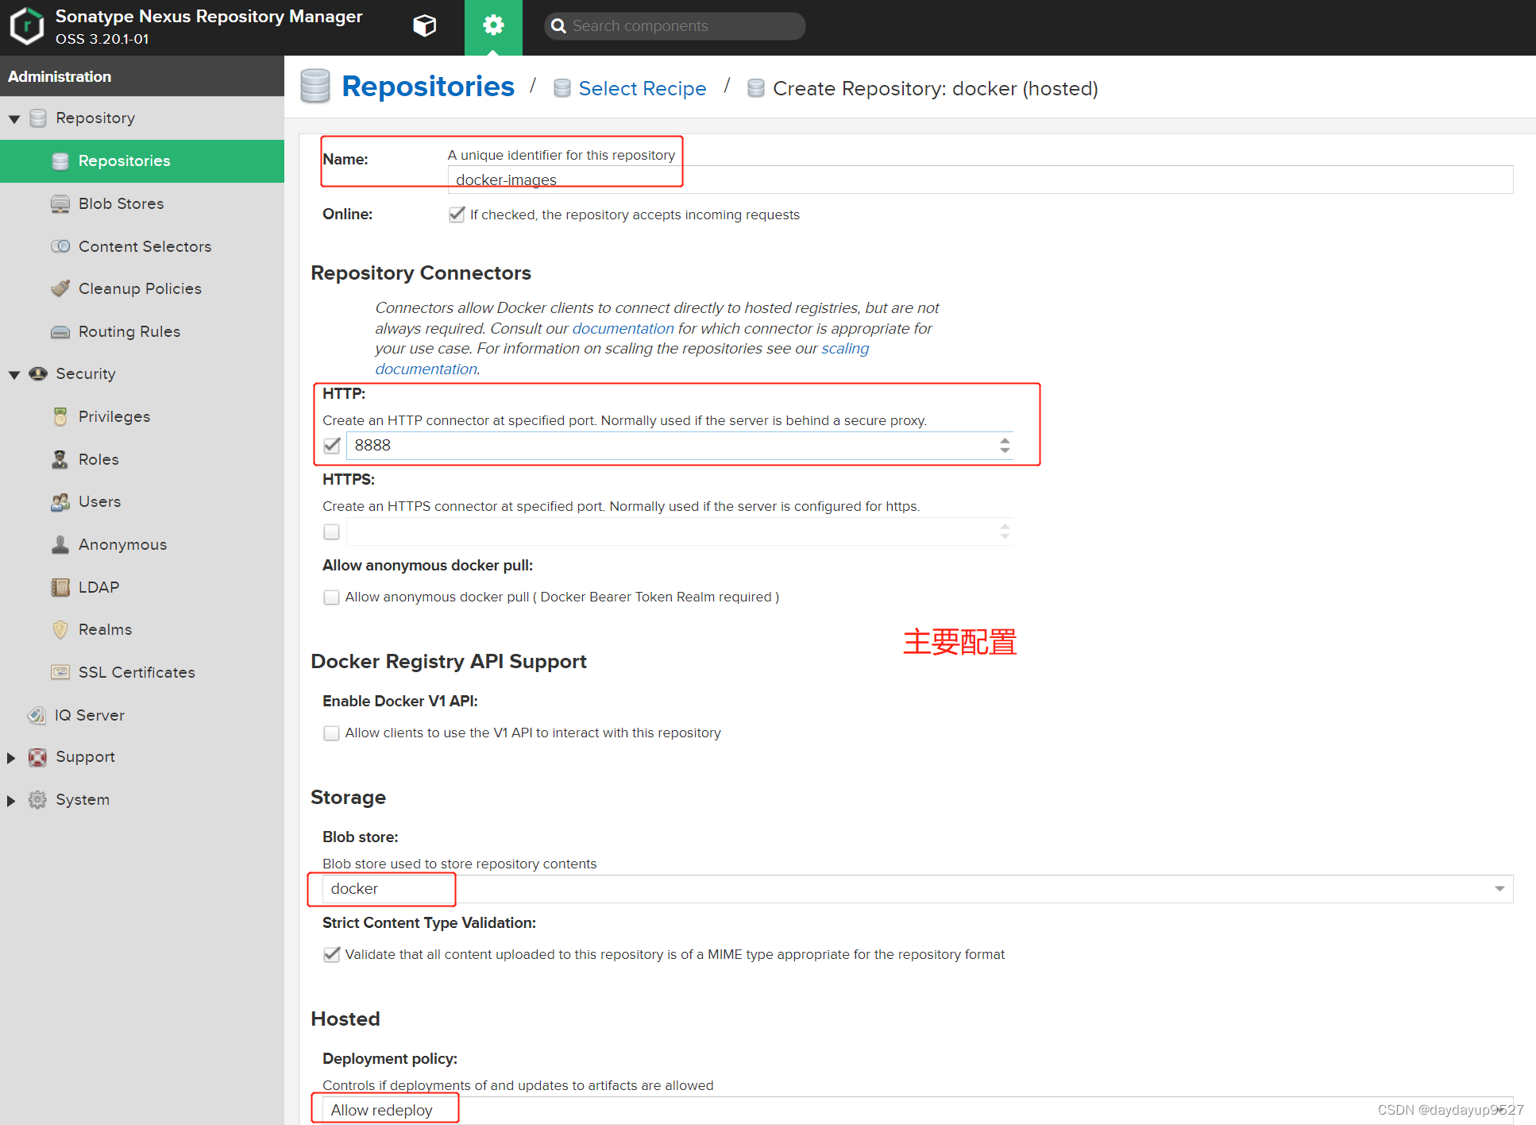Open the scaling documentation link
The image size is (1536, 1125).
point(844,348)
